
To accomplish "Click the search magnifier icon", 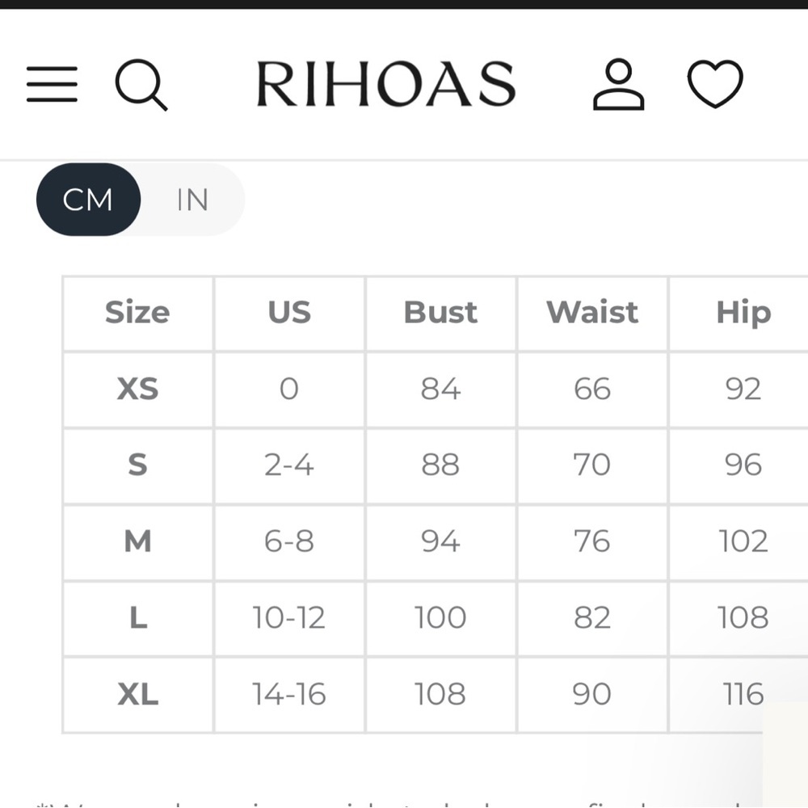I will 141,85.
